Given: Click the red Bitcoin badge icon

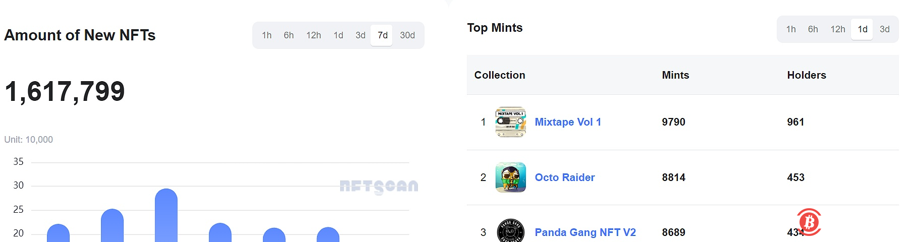Looking at the screenshot, I should (809, 222).
